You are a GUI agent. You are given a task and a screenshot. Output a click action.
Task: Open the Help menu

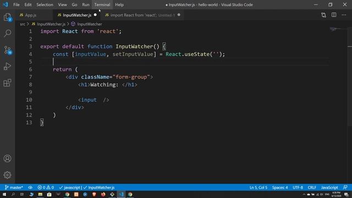pos(119,4)
